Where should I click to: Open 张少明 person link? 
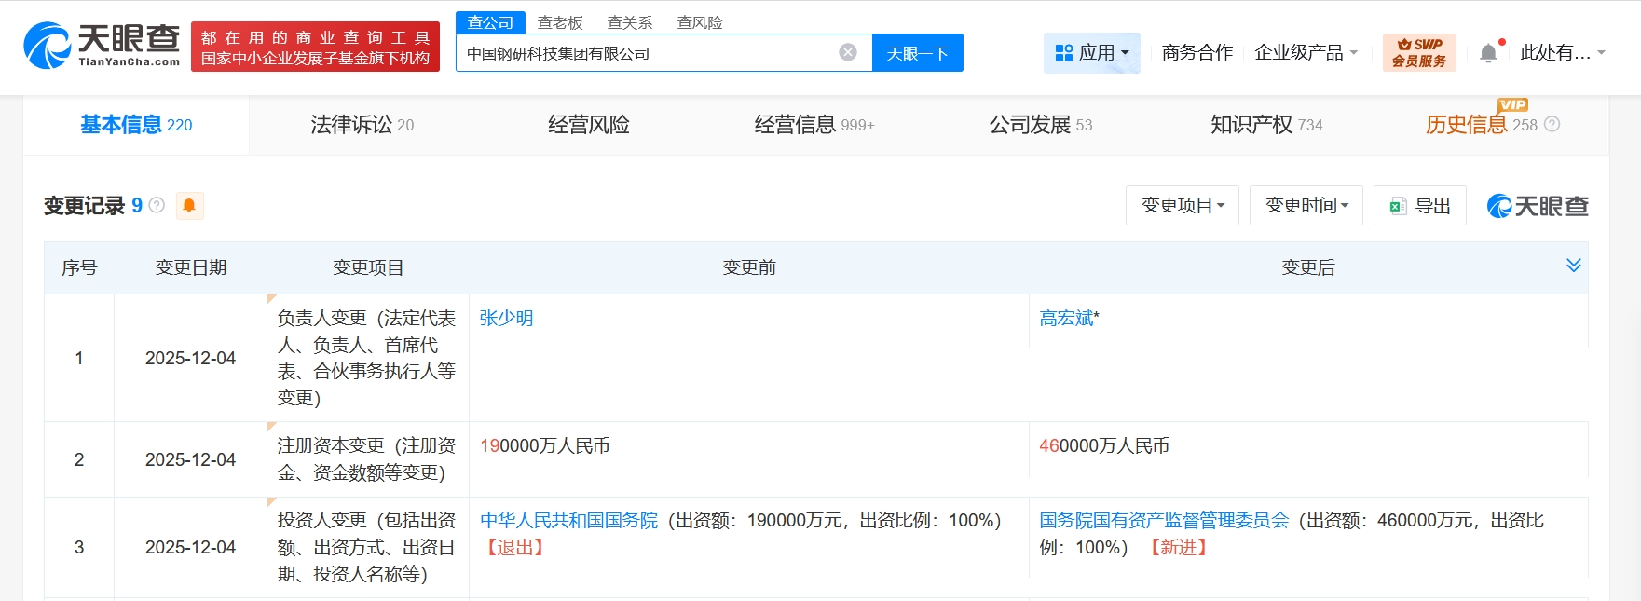506,319
